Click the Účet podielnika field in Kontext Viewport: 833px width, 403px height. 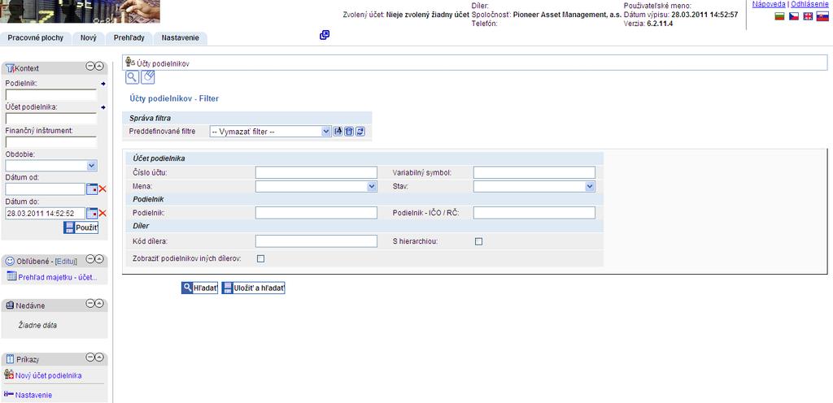coord(51,119)
